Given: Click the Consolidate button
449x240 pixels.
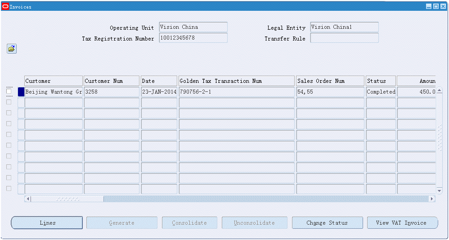Looking at the screenshot, I should tap(189, 223).
